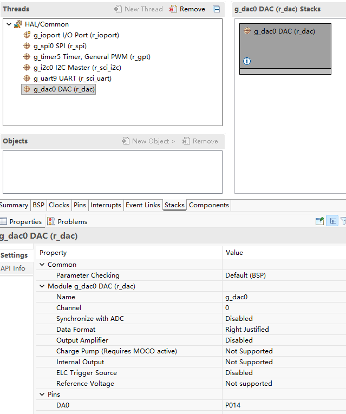Click the g_dac0 module icon in Threads
The image size is (346, 414).
pyautogui.click(x=27, y=89)
